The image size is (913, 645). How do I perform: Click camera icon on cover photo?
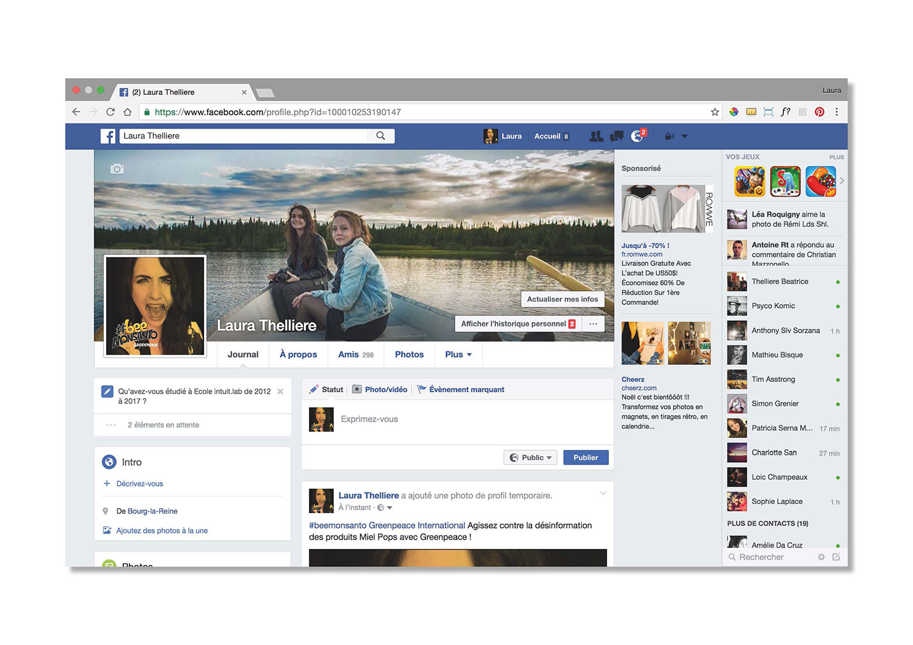coord(117,169)
